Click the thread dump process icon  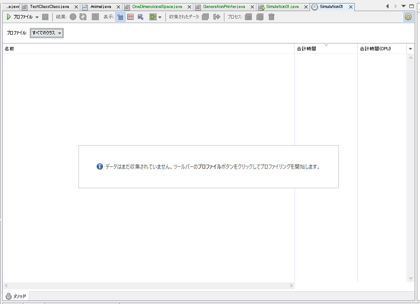click(x=248, y=17)
